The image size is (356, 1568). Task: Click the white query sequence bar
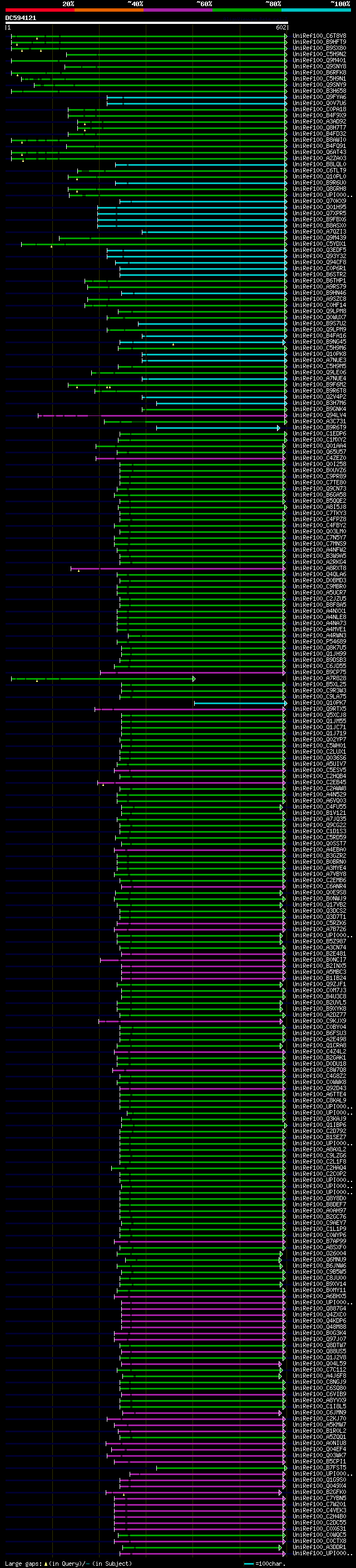tap(147, 23)
